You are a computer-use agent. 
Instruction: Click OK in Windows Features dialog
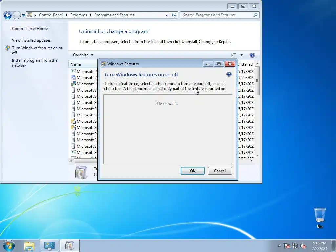point(193,171)
